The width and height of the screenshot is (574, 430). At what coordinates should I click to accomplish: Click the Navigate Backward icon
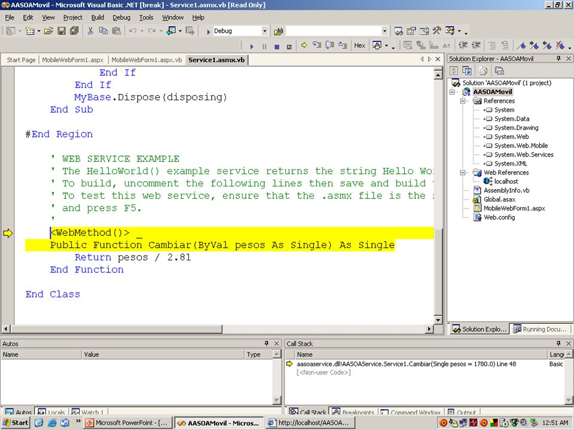pyautogui.click(x=171, y=31)
